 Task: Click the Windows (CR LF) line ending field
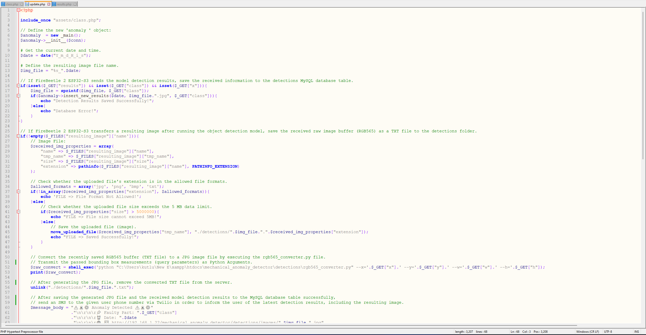[587, 332]
